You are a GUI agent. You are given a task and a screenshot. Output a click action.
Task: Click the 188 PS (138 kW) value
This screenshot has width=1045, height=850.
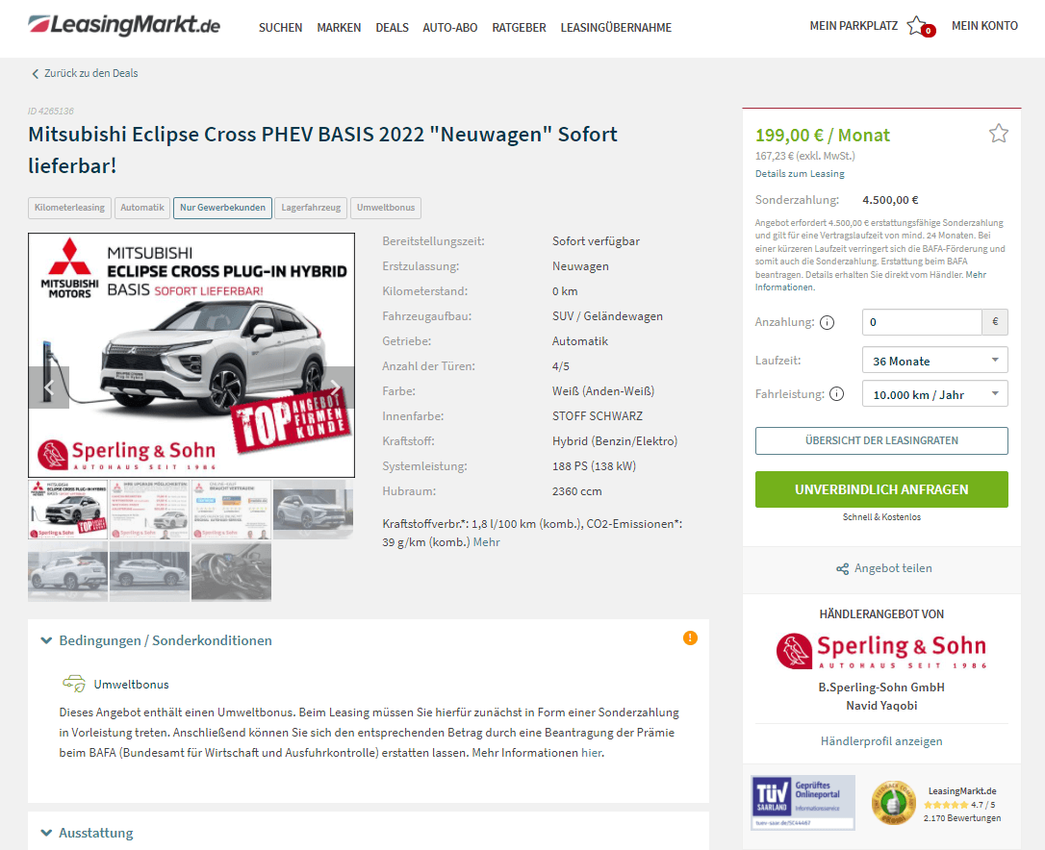[x=594, y=466]
